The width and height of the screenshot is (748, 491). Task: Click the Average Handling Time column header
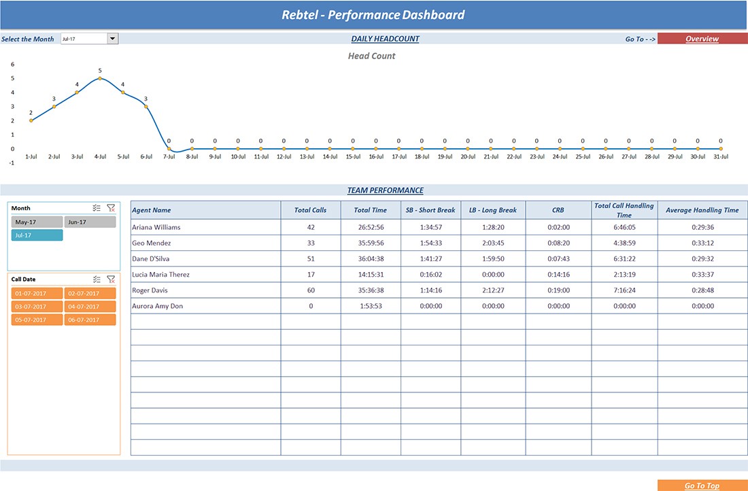(702, 210)
